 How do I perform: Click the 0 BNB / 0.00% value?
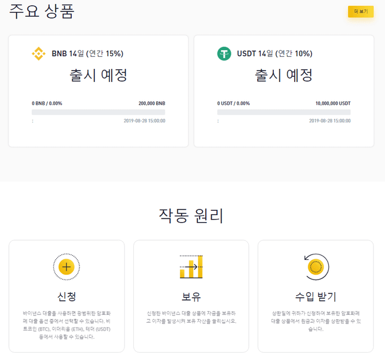click(47, 104)
